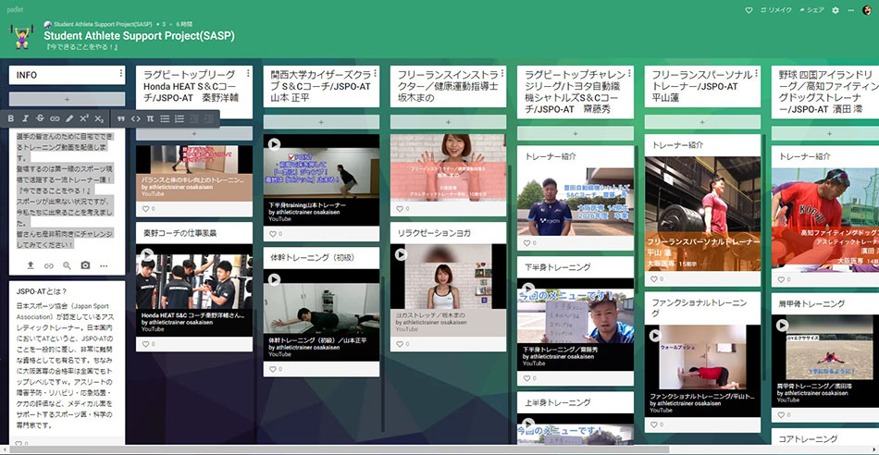
Task: Insert a hyperlink via the formatting toolbar
Action: pos(55,118)
